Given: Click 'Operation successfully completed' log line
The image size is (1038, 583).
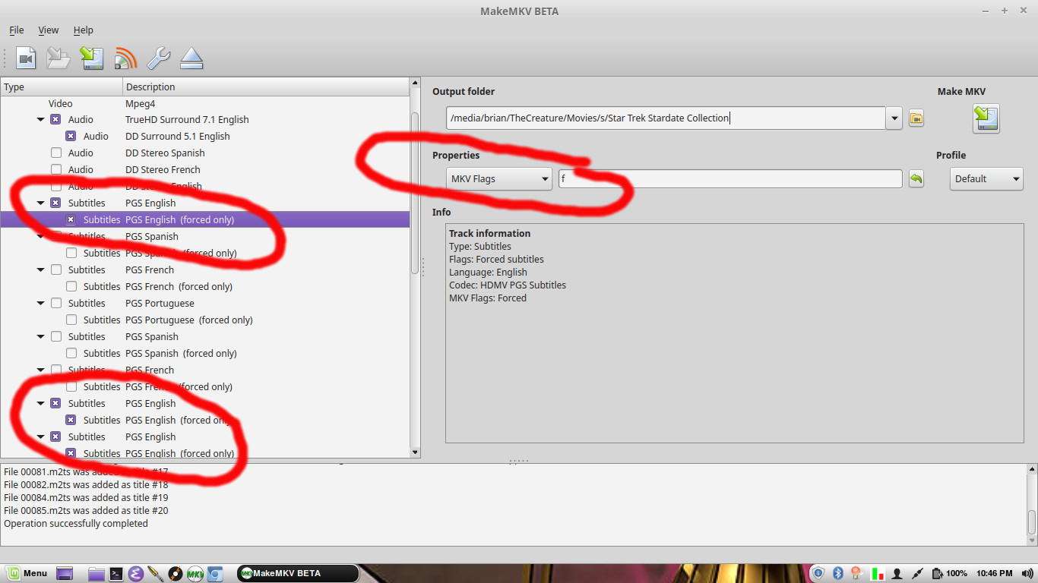Looking at the screenshot, I should (76, 523).
